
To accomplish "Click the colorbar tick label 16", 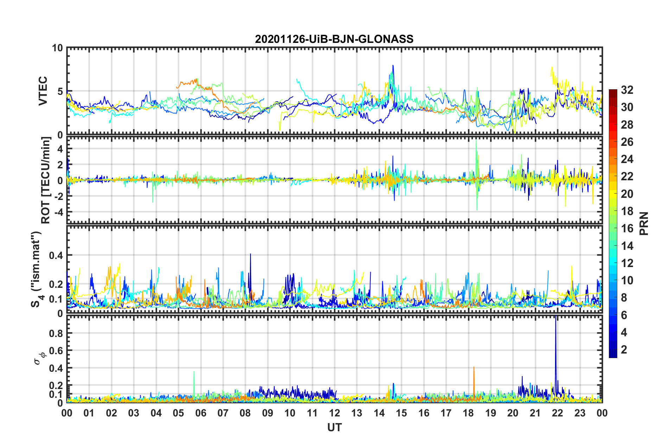I will coord(627,228).
